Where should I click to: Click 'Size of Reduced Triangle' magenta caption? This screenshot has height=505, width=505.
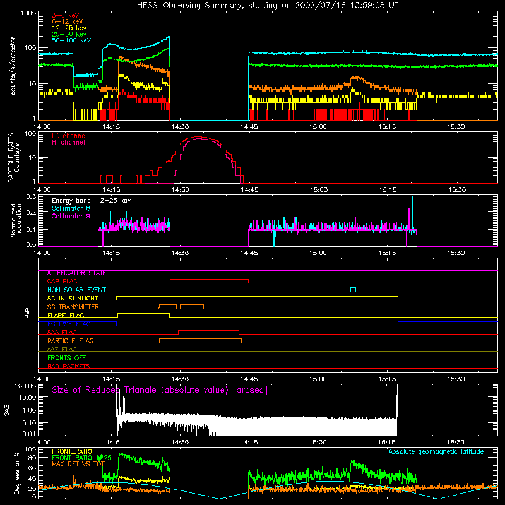tap(160, 390)
